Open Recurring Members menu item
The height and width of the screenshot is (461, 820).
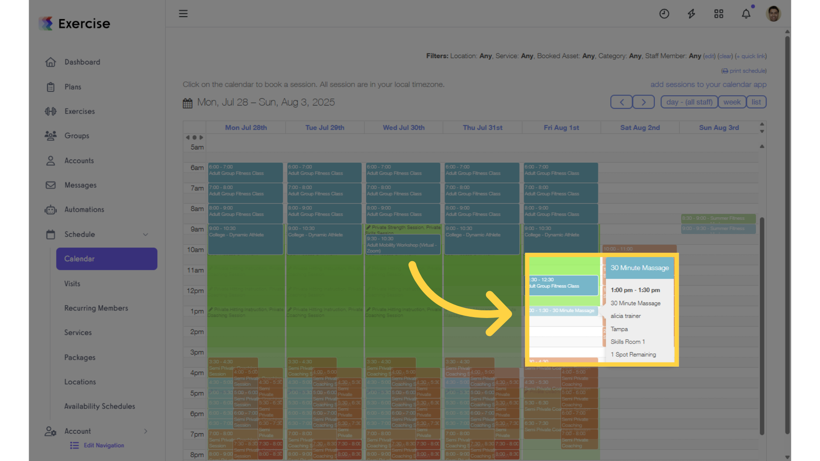tap(96, 308)
